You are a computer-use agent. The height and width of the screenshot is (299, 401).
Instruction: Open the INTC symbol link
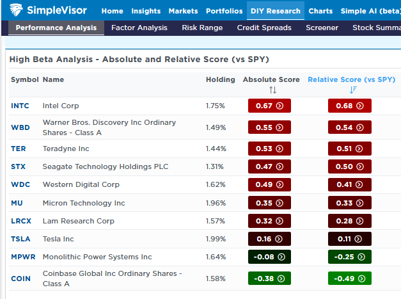click(x=20, y=106)
